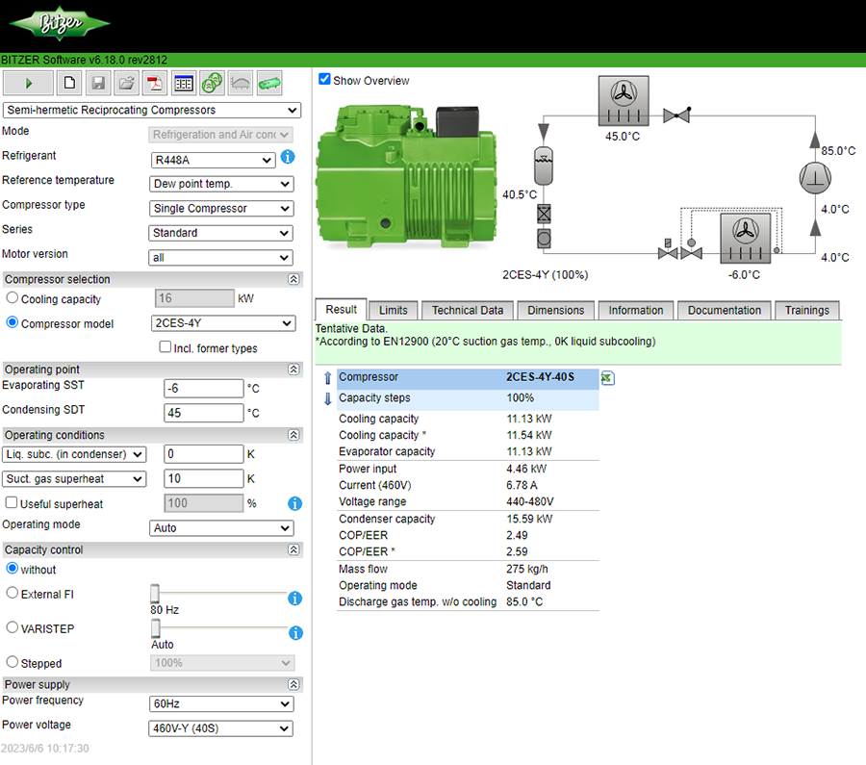This screenshot has height=765, width=866.
Task: Select the Stepped radio button
Action: coord(13,662)
